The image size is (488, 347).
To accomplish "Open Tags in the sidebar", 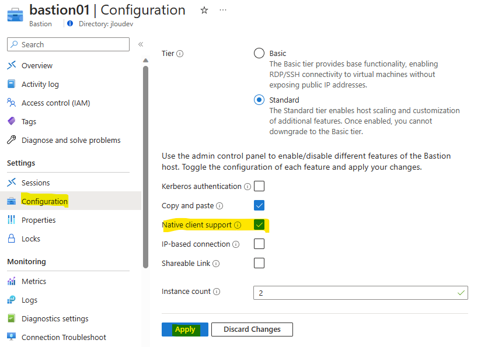I will (29, 121).
